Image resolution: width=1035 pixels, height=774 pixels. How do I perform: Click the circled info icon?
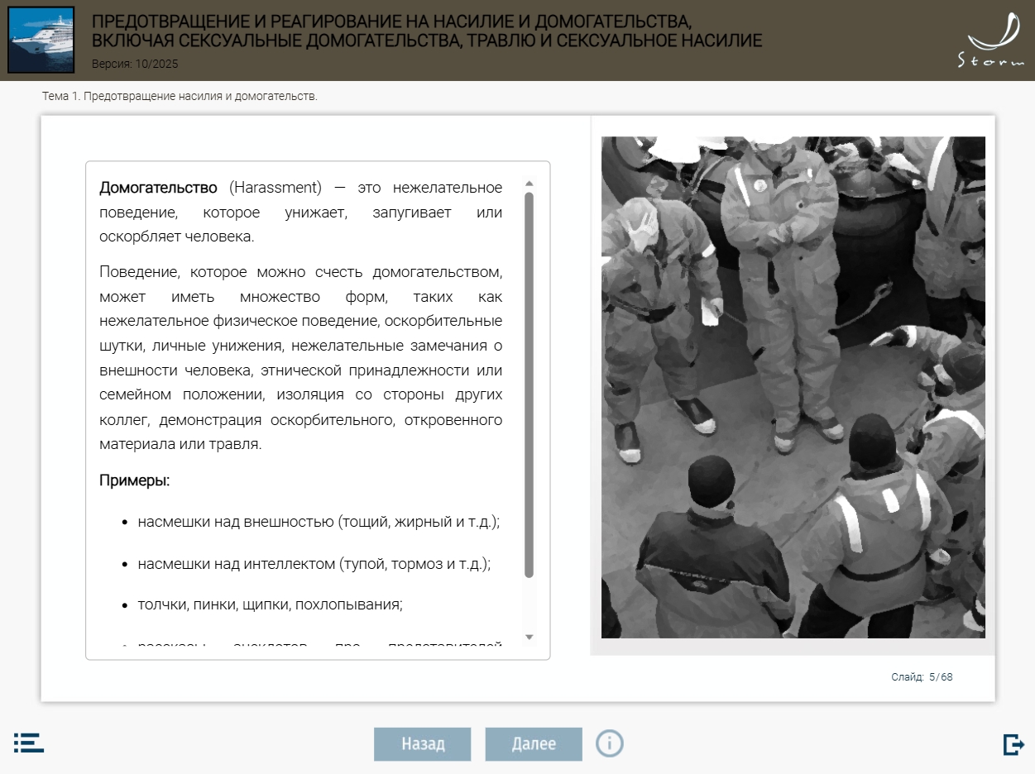[x=610, y=743]
